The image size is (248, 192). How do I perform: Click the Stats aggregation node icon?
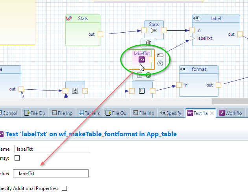click(x=153, y=30)
